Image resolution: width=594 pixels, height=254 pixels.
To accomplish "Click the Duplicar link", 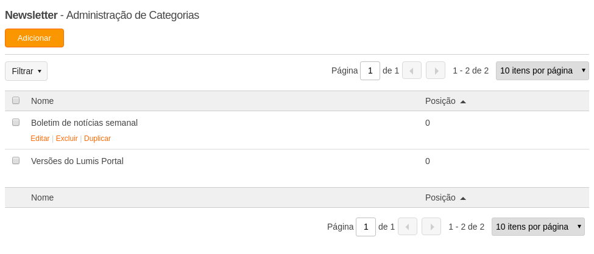I will 97,139.
